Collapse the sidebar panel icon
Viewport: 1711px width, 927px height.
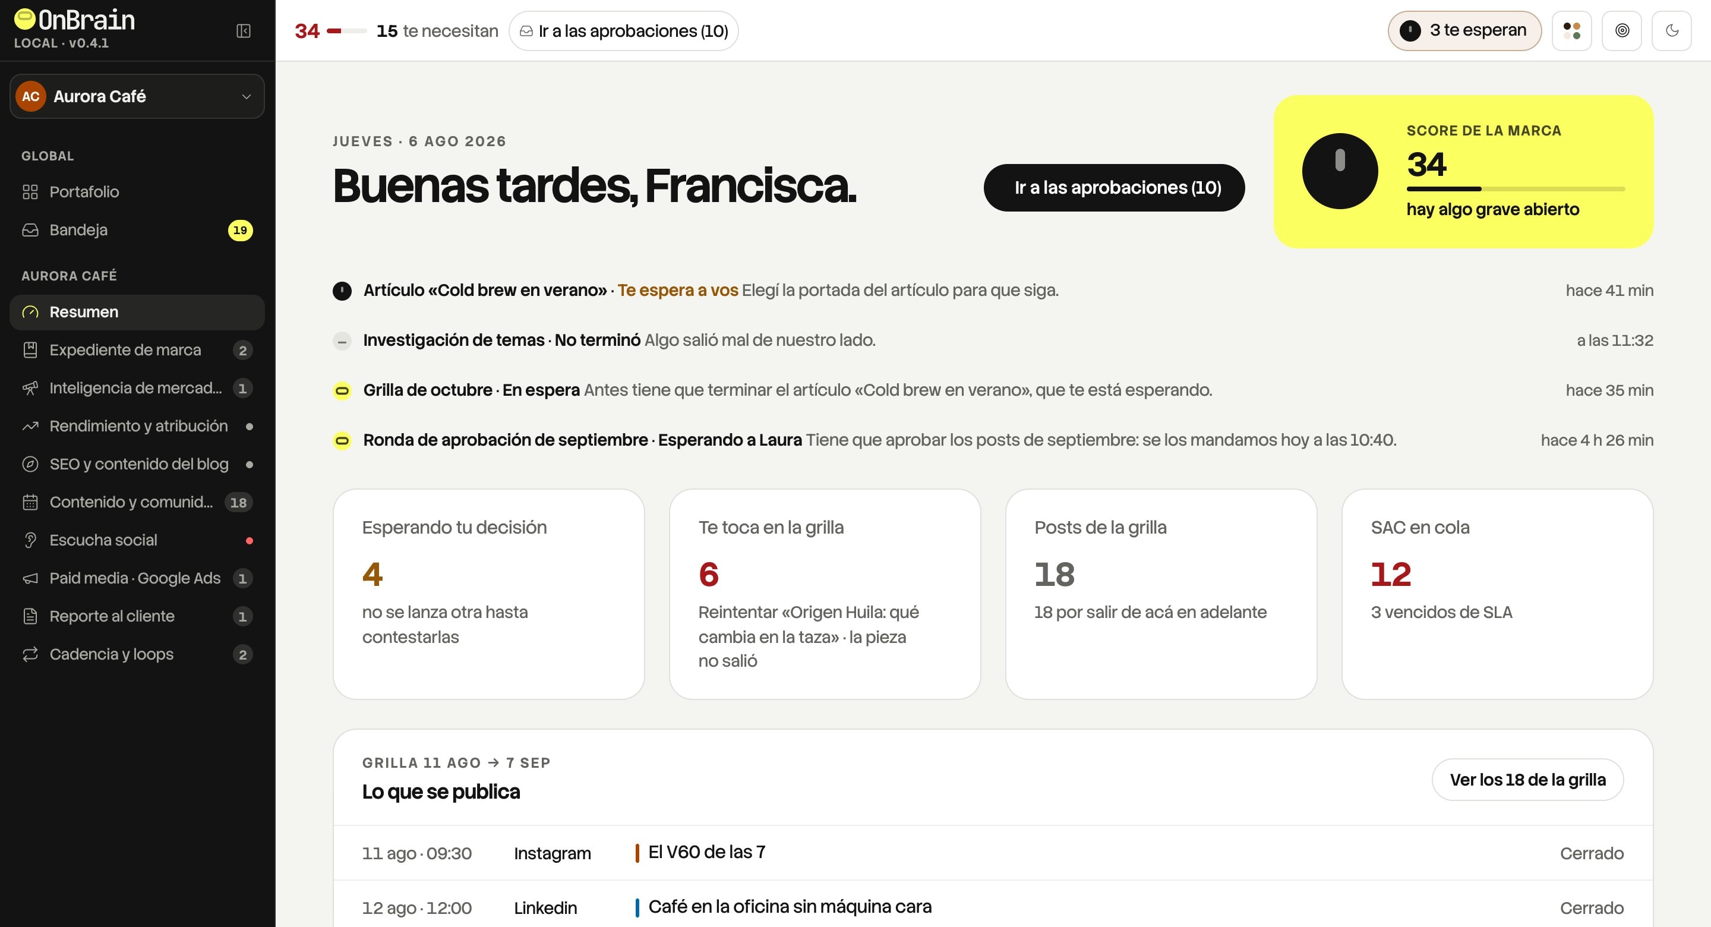click(x=243, y=31)
